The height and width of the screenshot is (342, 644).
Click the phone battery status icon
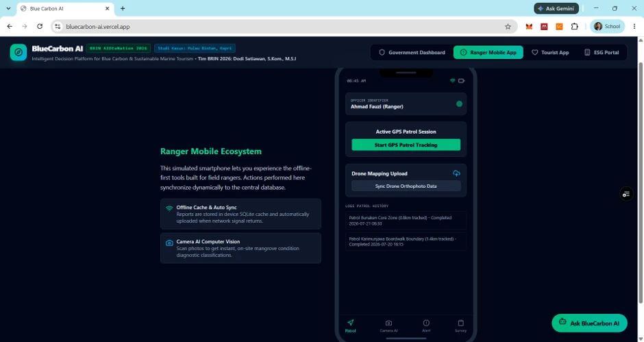[x=461, y=81]
